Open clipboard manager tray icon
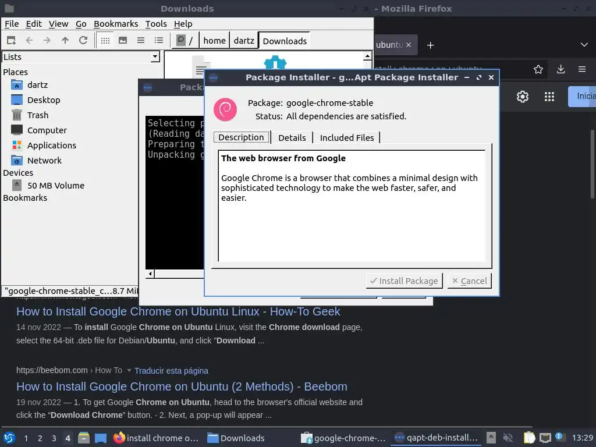This screenshot has width=596, height=447. (528, 438)
